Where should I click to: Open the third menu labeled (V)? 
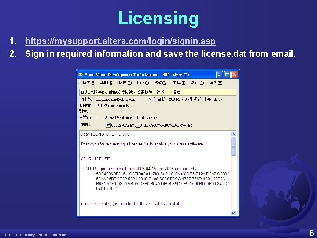point(125,82)
